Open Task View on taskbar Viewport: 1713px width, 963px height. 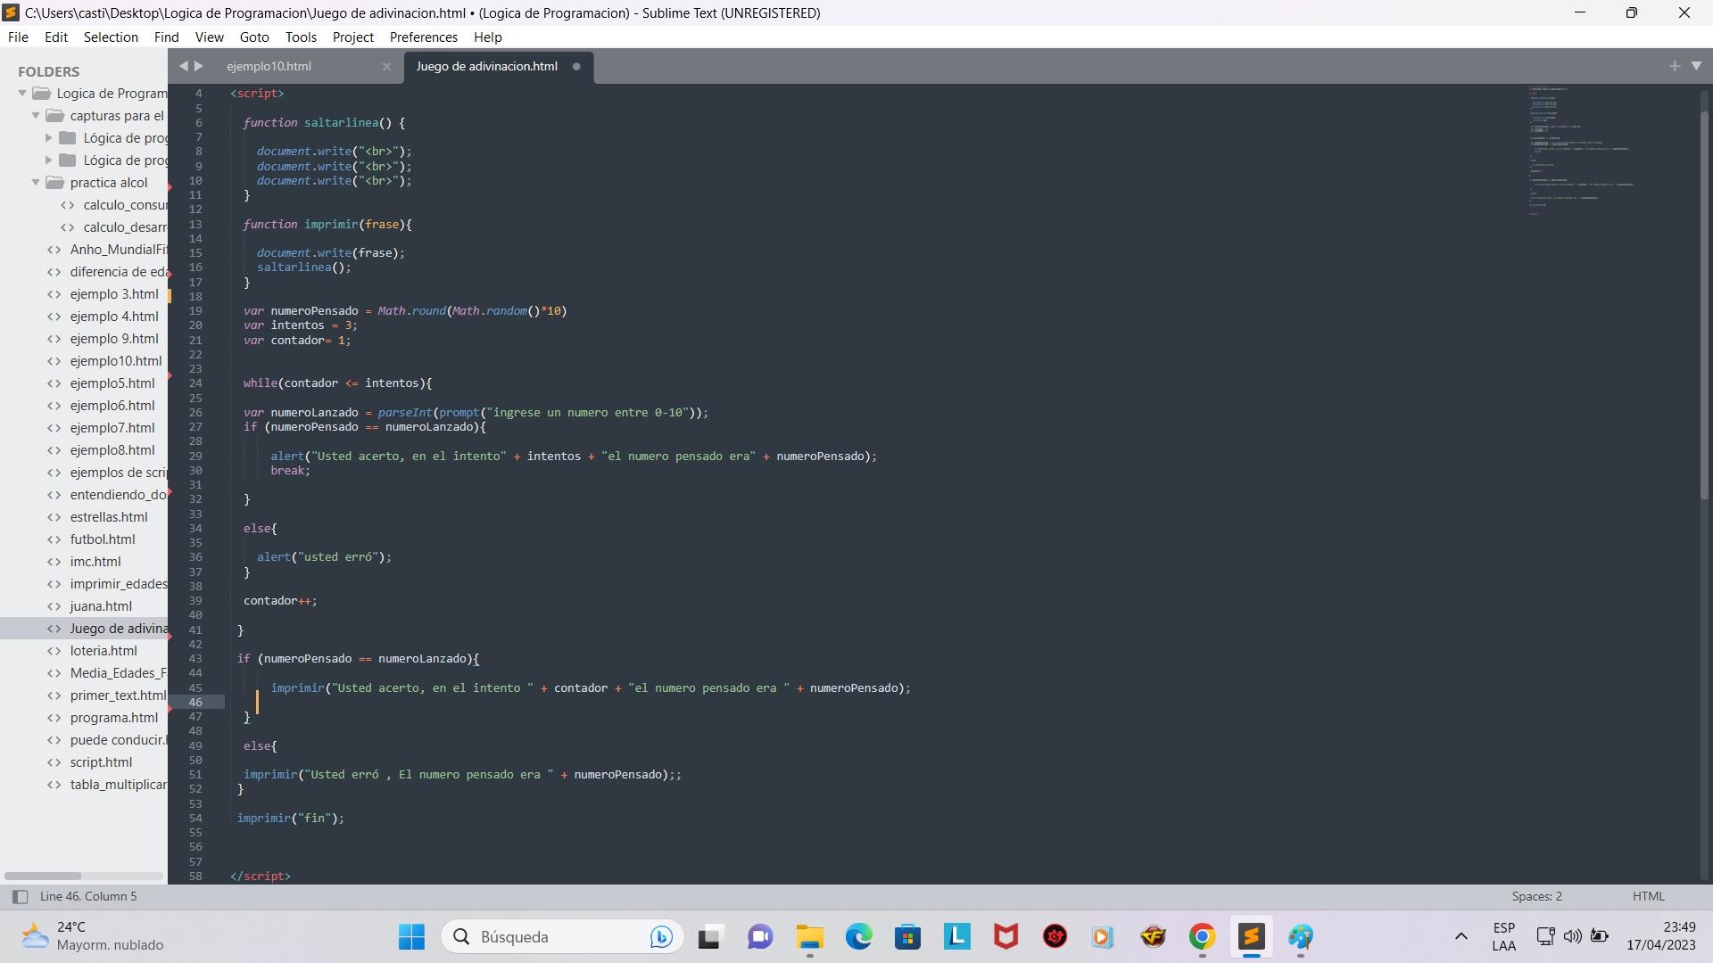click(x=709, y=936)
